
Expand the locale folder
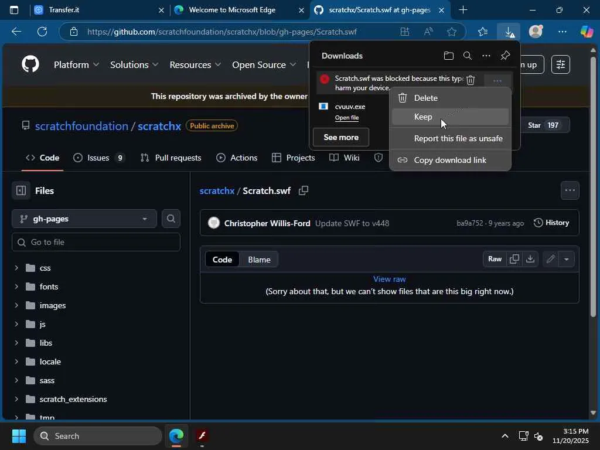pos(16,362)
